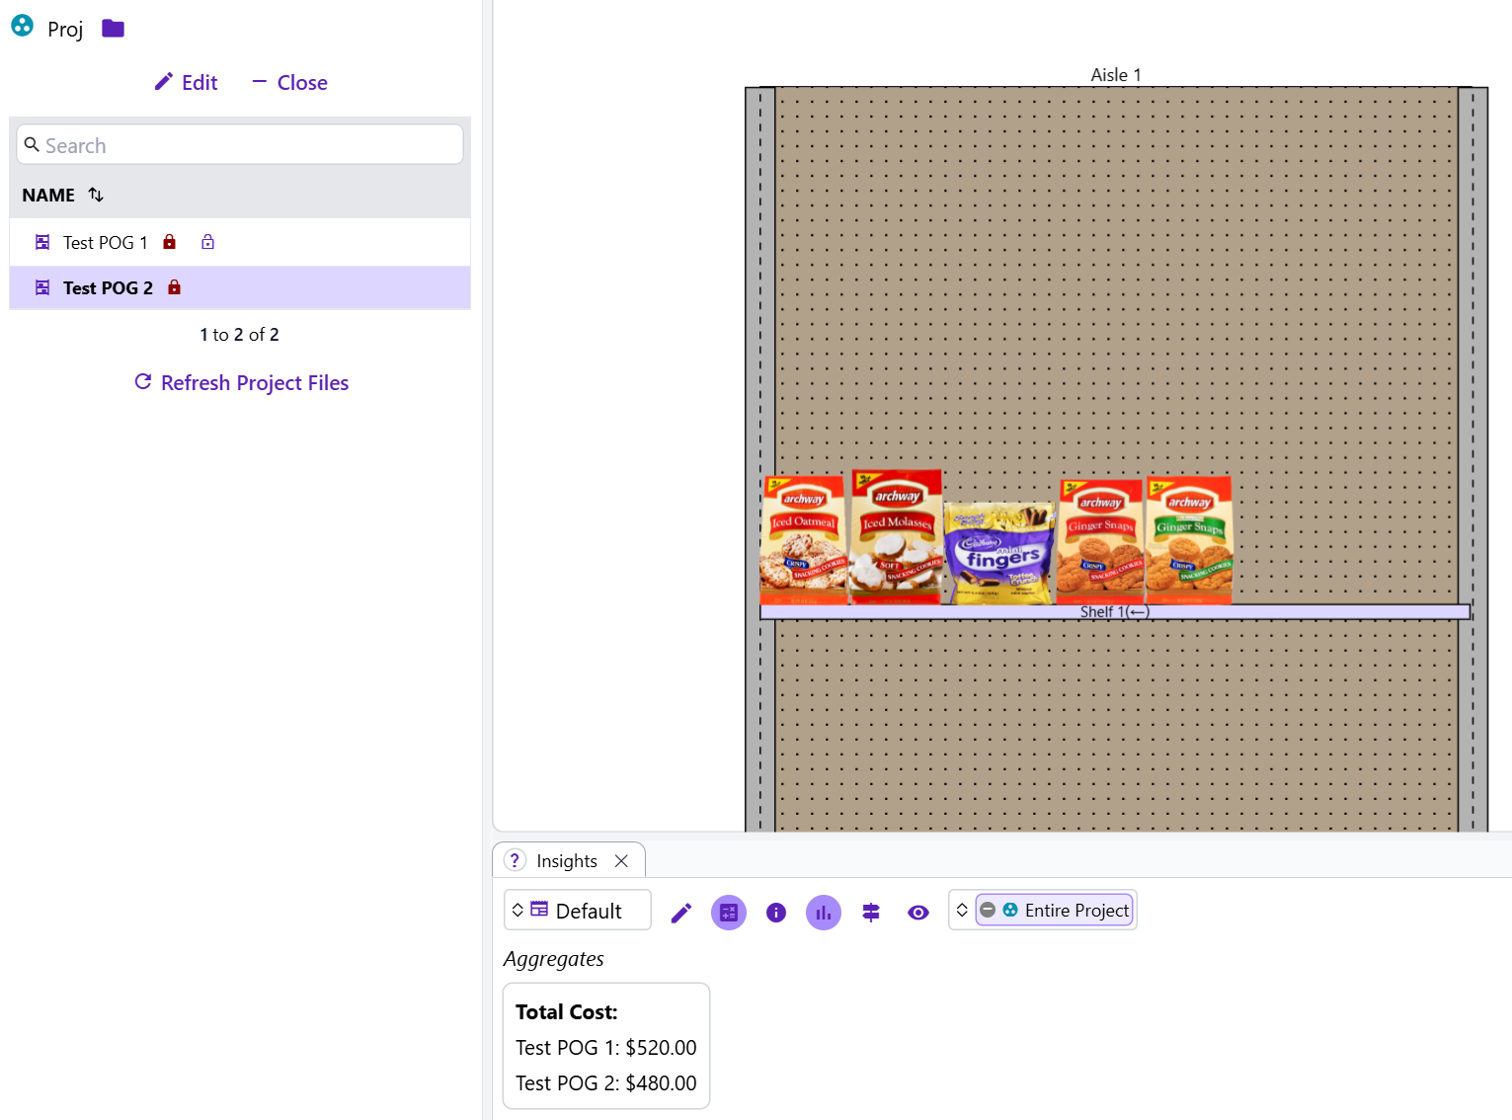This screenshot has height=1120, width=1512.
Task: Select the Shelf 1 bar in the planogram
Action: [x=1115, y=612]
